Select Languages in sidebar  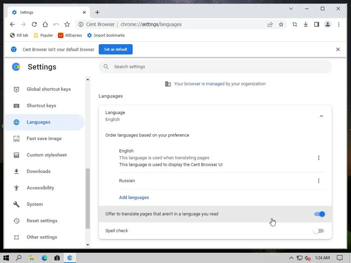(45, 122)
